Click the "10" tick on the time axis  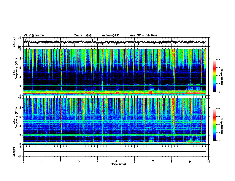(x=209, y=161)
